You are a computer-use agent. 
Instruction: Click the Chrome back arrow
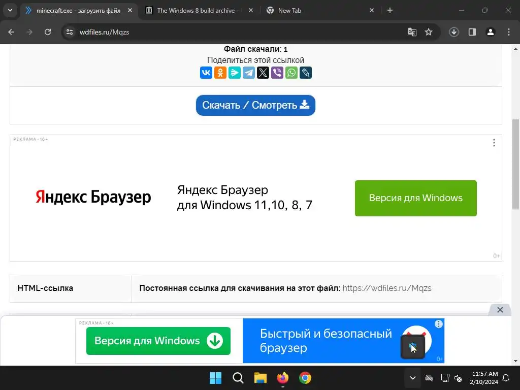11,32
